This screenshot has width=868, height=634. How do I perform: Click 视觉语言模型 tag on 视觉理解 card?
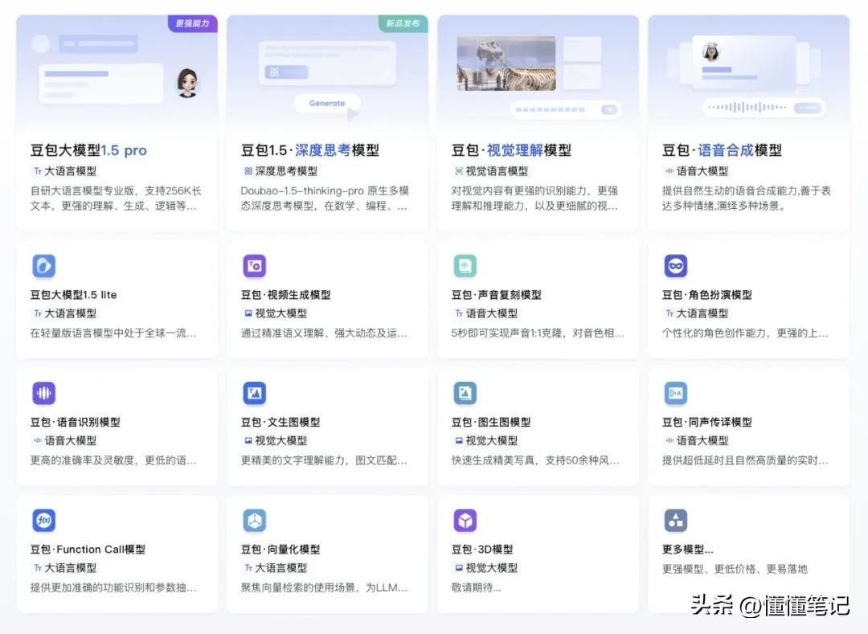492,171
